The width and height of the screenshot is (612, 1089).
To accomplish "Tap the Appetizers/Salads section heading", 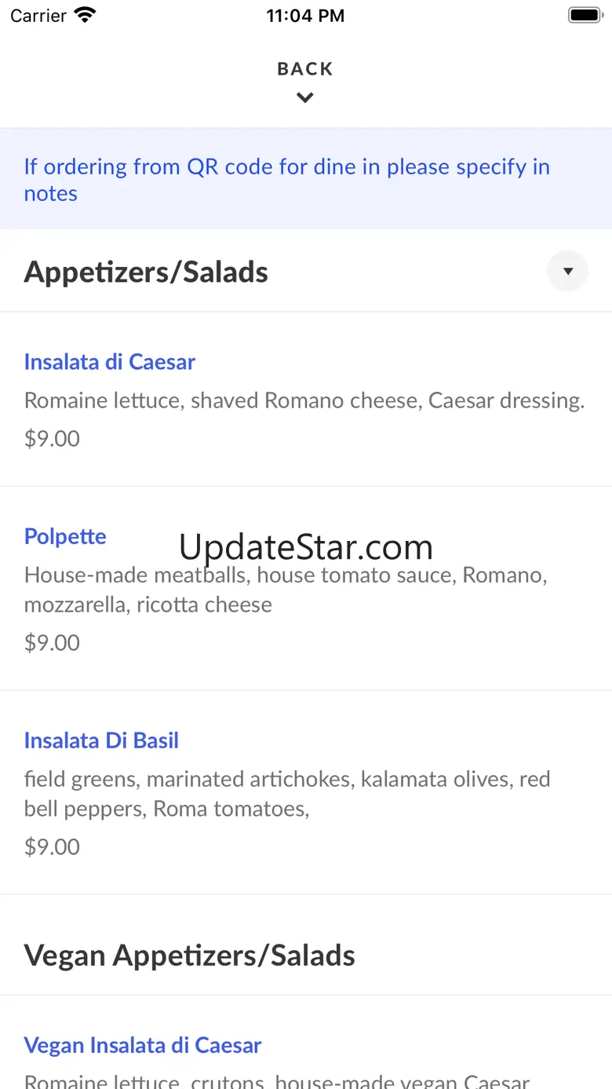I will pyautogui.click(x=146, y=272).
